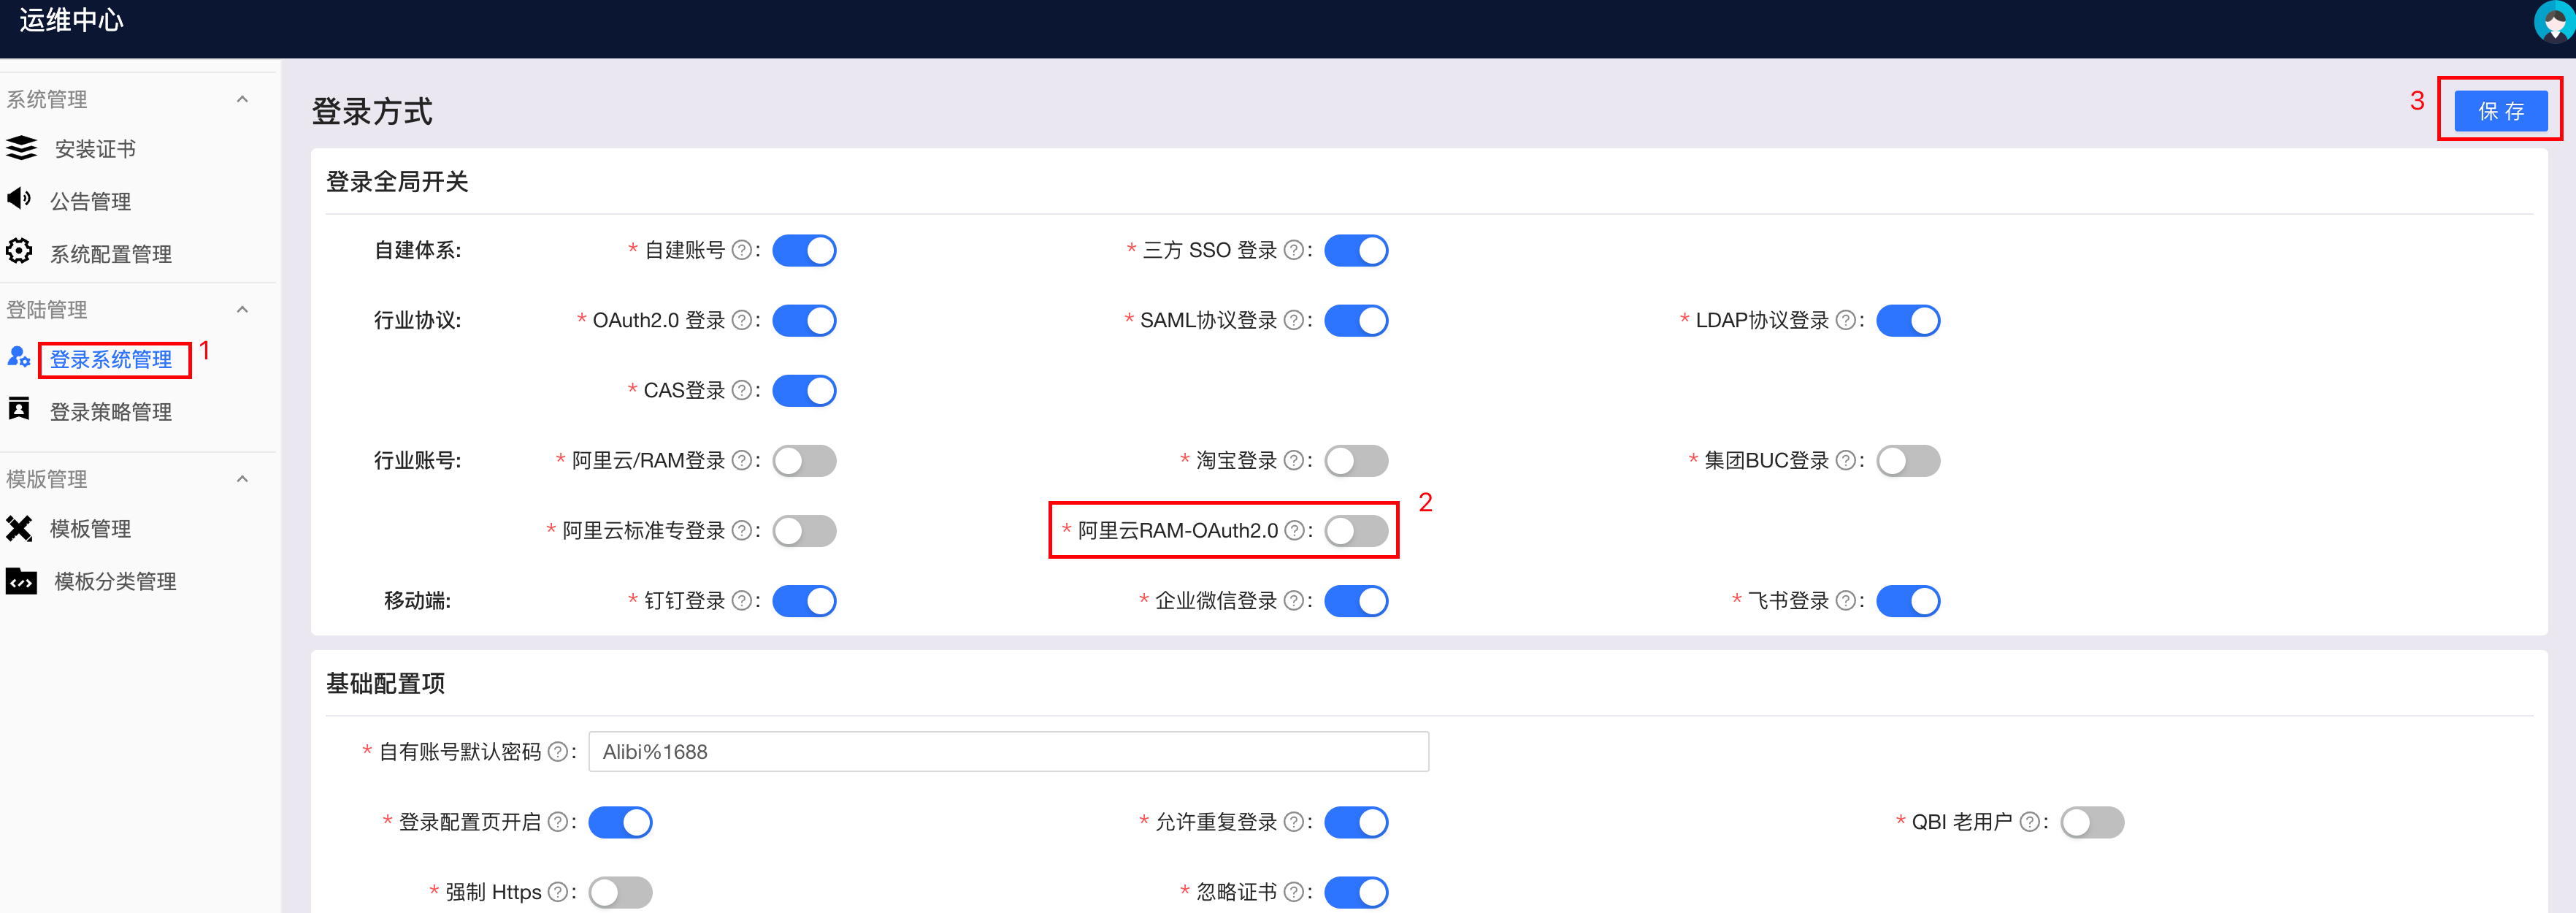Click help icon next to QBI 老用户

[x=2030, y=822]
